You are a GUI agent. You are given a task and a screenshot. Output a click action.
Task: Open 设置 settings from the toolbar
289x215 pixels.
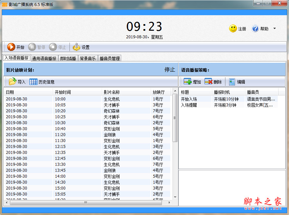pos(76,47)
